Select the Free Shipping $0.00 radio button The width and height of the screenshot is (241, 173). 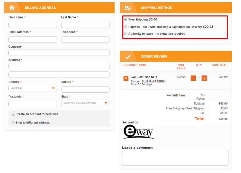(126, 19)
